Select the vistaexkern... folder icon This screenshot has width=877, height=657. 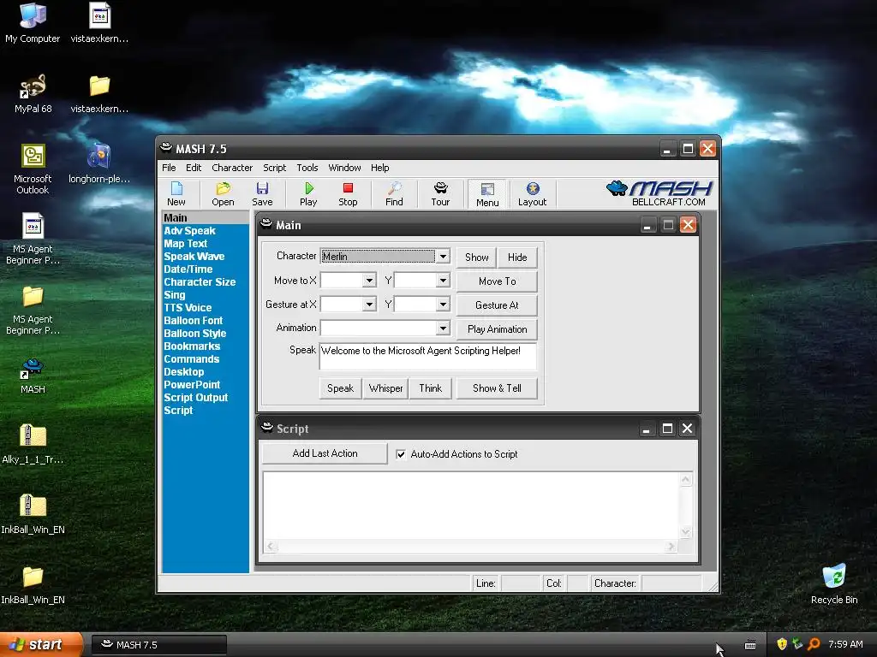[99, 93]
